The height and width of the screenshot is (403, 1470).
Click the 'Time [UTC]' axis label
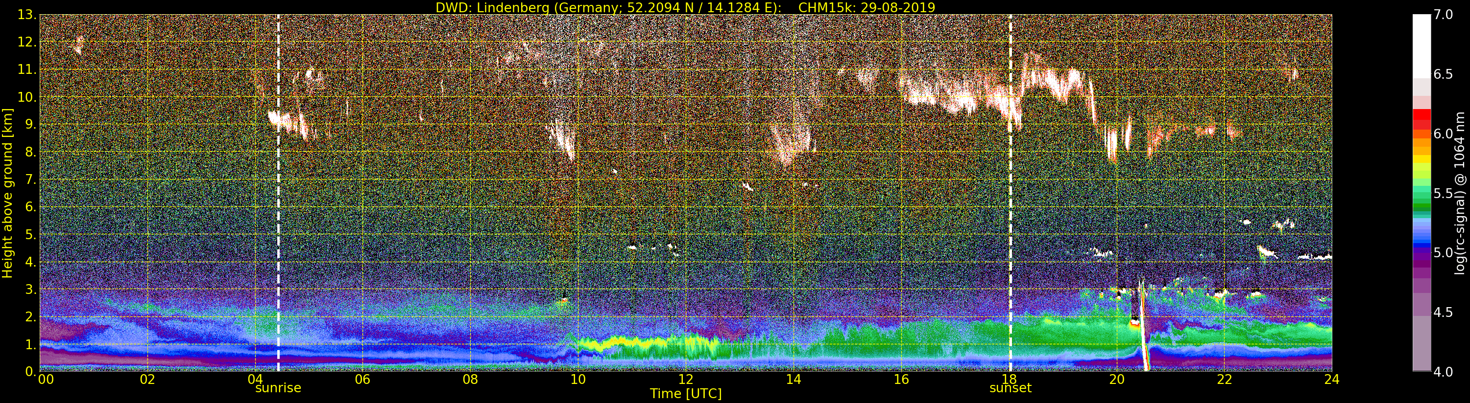[x=685, y=393]
